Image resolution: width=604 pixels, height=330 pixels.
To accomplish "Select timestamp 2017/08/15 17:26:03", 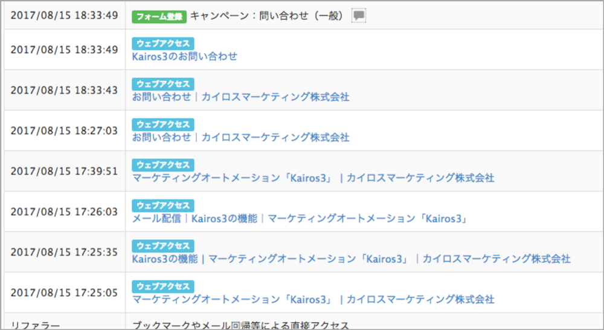I will (64, 212).
